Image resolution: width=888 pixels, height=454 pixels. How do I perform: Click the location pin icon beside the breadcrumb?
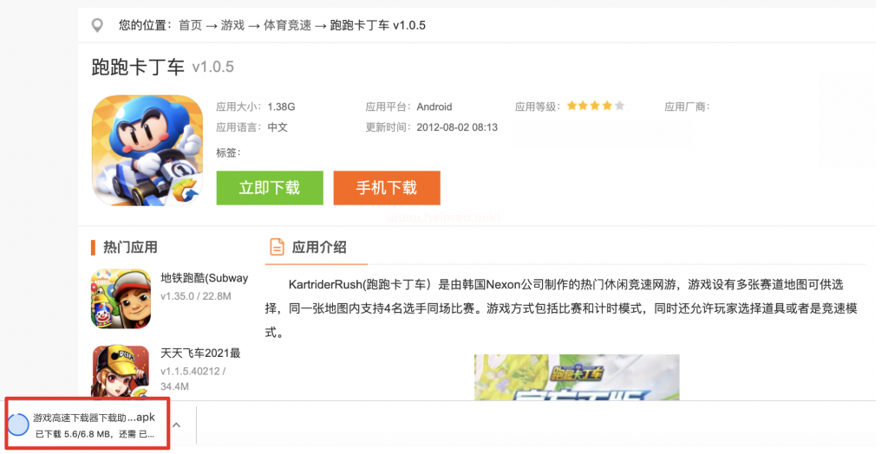[98, 25]
